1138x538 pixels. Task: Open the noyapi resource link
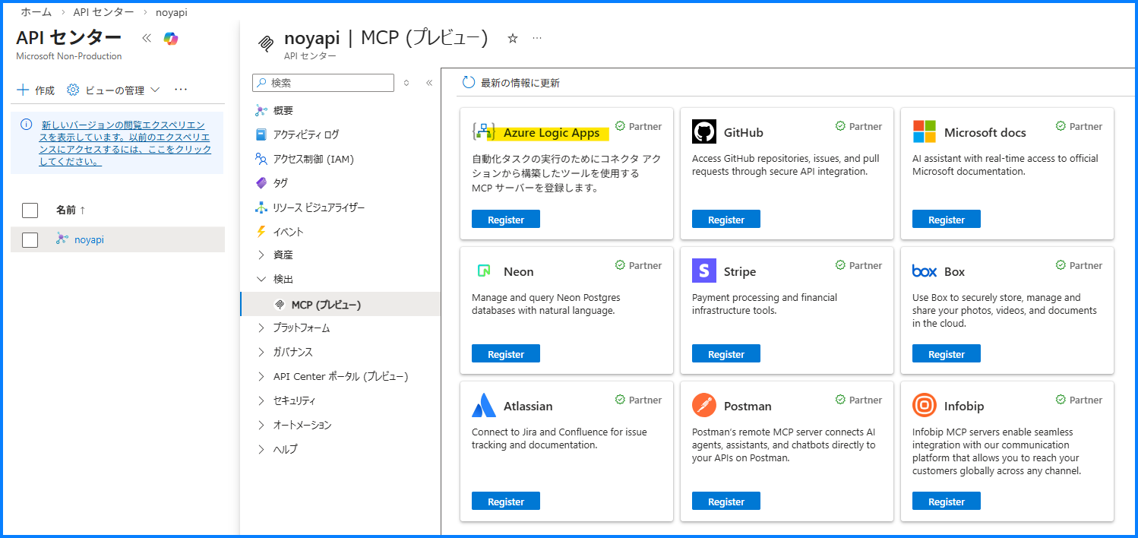89,239
